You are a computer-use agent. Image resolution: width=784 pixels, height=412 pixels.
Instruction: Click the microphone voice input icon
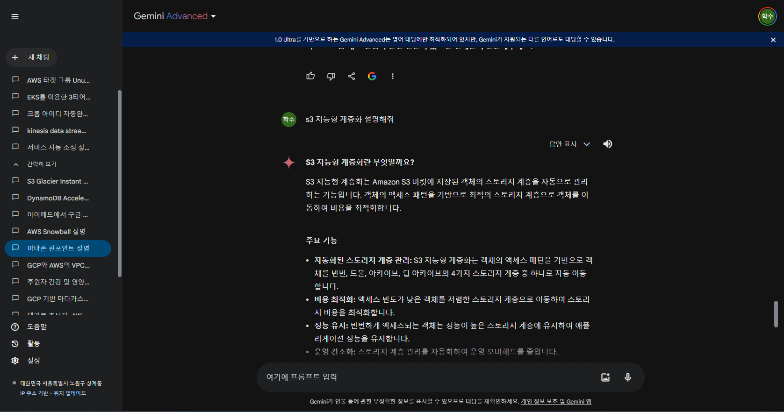tap(628, 377)
